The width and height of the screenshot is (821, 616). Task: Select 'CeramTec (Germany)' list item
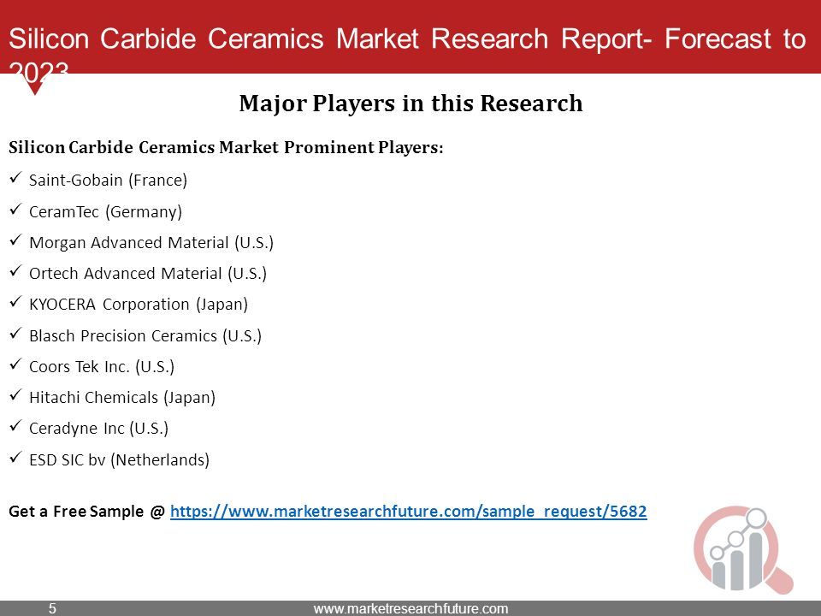pyautogui.click(x=106, y=211)
